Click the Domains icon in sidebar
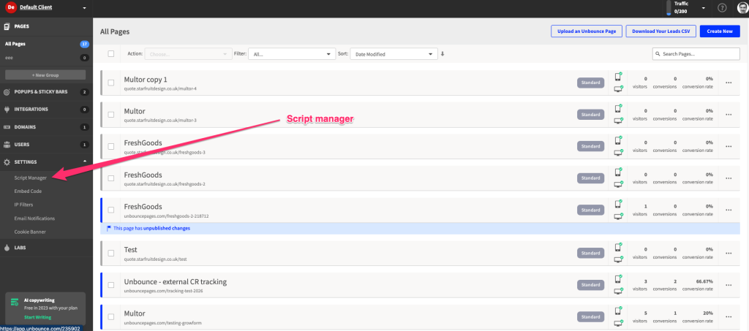 [7, 127]
